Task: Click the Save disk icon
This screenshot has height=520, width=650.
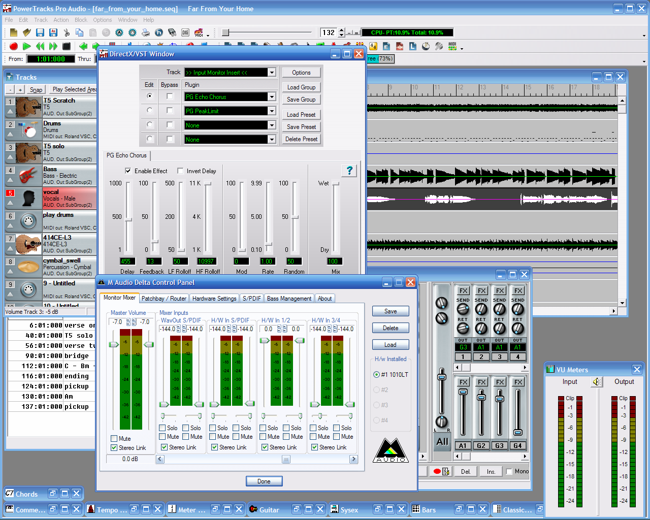Action: (x=40, y=32)
